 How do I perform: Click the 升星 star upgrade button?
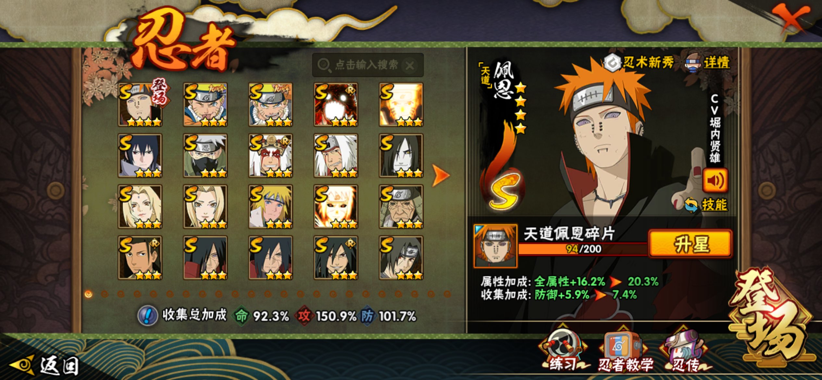(690, 244)
